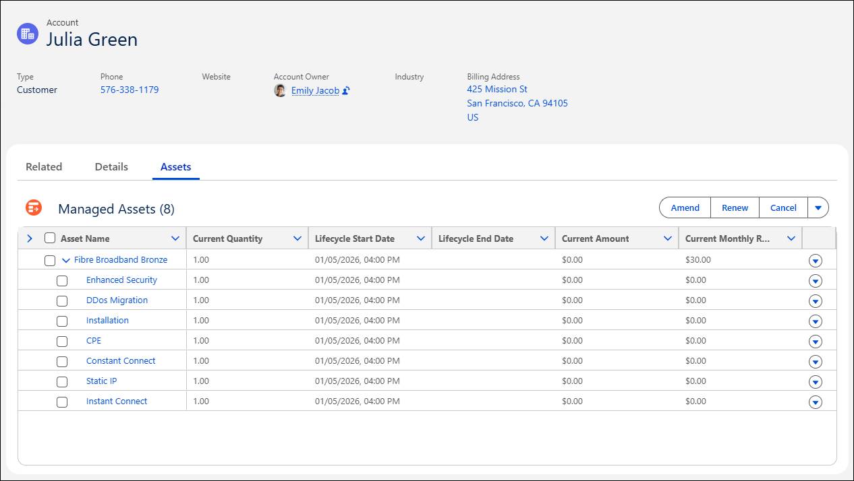854x481 pixels.
Task: Tick the select-all checkbox in header
Action: point(50,238)
